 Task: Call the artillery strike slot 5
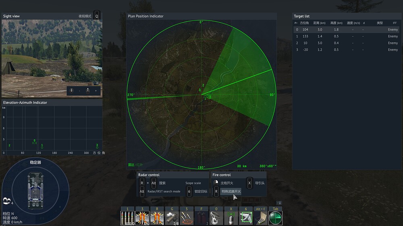click(187, 218)
